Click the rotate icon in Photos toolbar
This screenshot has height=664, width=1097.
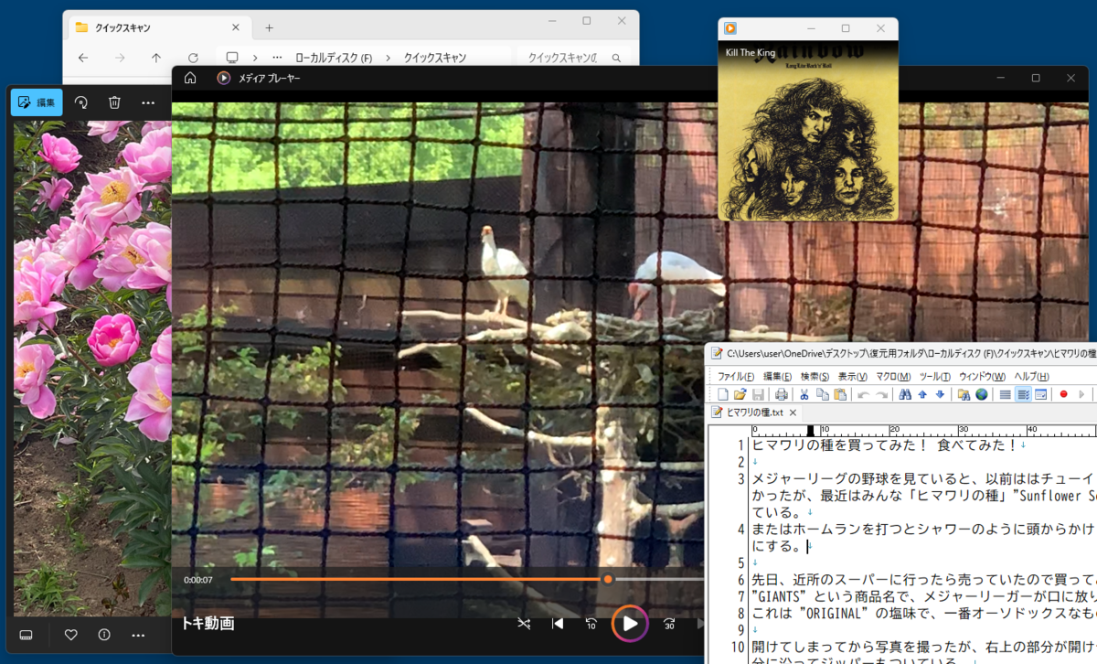(x=80, y=102)
